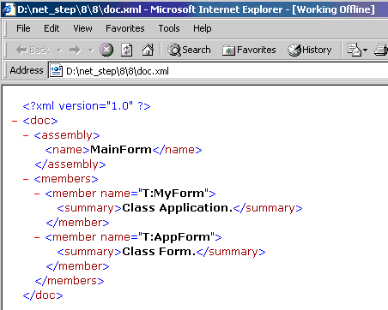Click the 'Class Form.' summary text

pyautogui.click(x=159, y=252)
